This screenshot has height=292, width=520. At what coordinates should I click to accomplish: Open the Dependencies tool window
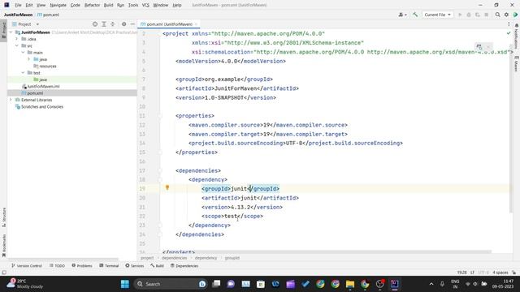(x=184, y=265)
